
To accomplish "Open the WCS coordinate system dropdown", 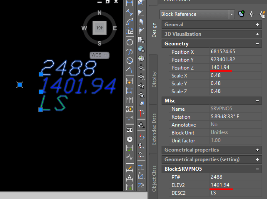I will 100,55.
